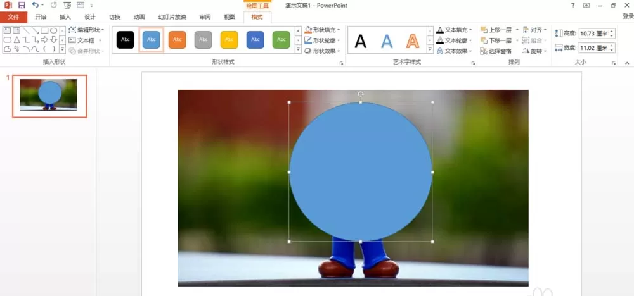The image size is (634, 296).
Task: Click the redo/repeat arrow in quick access toolbar
Action: click(54, 5)
